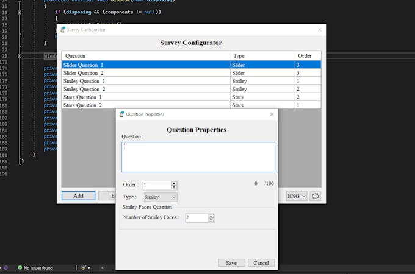
Task: Open the ENG language dropdown
Action: click(296, 196)
